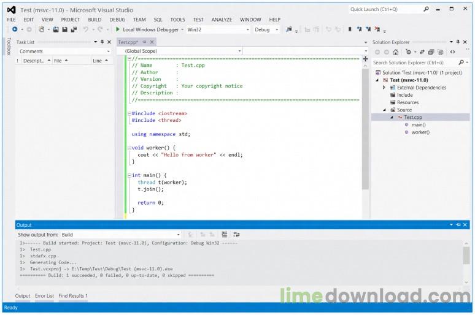Collapse the Test (msvc-11.0) project node
The image size is (475, 315).
tap(377, 80)
